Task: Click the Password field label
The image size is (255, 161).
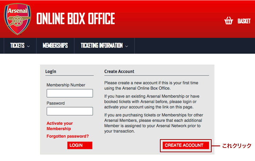Action: point(56,103)
